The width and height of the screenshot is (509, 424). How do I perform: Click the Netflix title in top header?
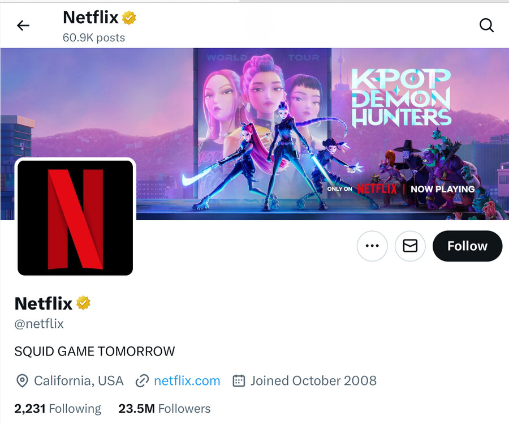click(x=90, y=17)
